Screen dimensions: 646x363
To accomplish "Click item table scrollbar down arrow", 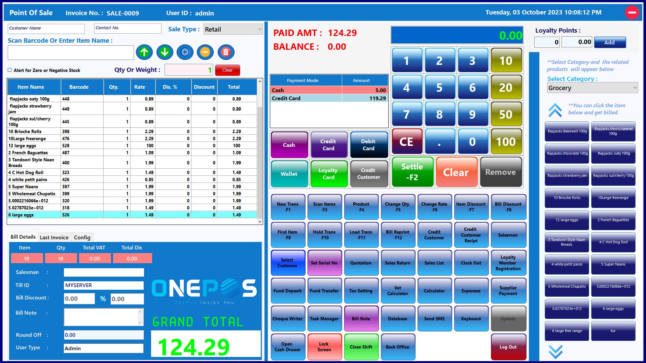I will pos(260,222).
